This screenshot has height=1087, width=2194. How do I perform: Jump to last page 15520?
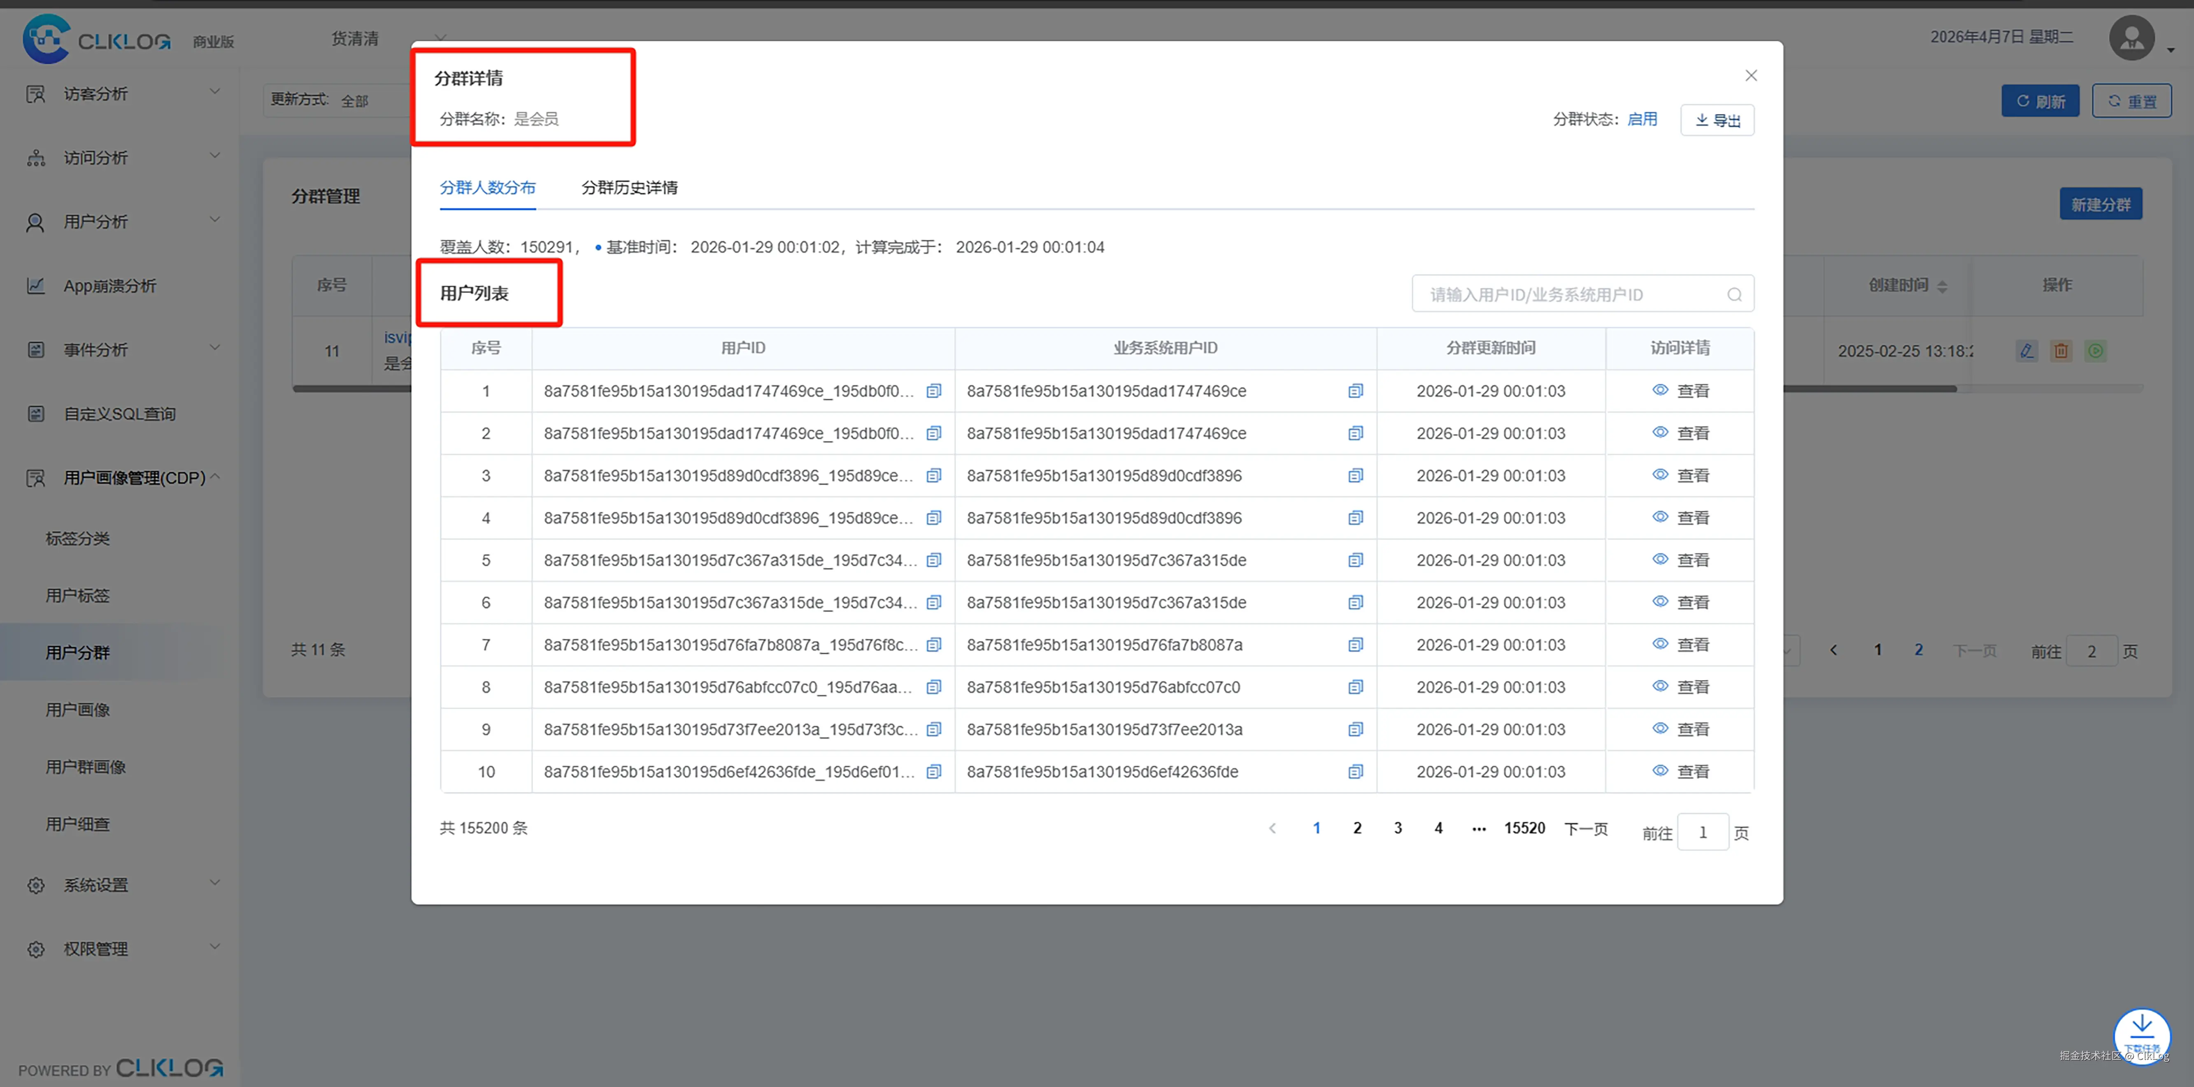pyautogui.click(x=1524, y=828)
